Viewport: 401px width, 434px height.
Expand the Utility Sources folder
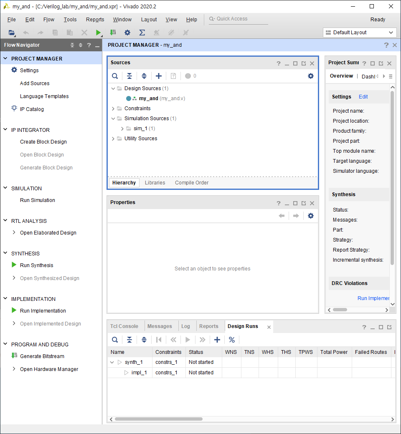[113, 139]
